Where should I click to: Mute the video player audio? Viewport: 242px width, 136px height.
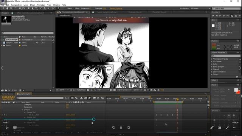click(7, 128)
